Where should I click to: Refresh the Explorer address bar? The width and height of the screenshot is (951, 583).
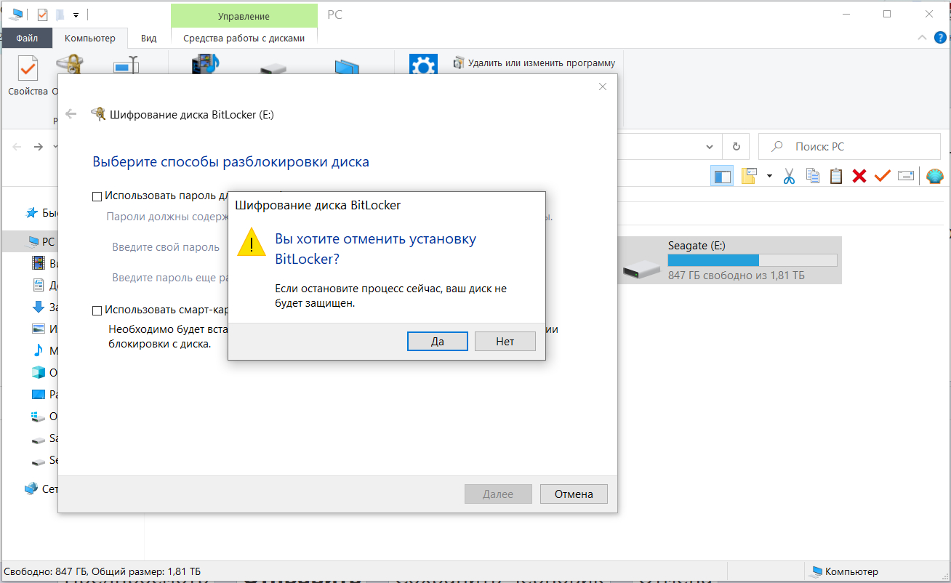737,146
